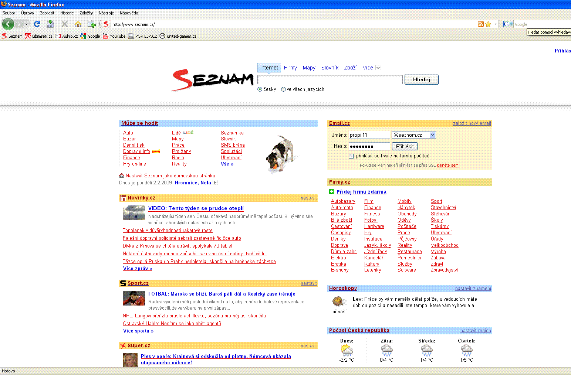Screen dimensions: 571x375
Task: Click the Heslo password field
Action: coord(369,146)
